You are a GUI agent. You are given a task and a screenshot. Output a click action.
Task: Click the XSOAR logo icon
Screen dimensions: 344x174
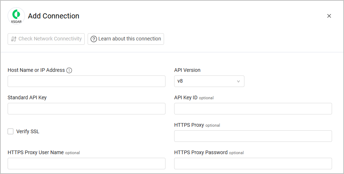[16, 16]
